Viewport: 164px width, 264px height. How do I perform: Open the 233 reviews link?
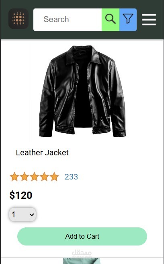click(71, 177)
